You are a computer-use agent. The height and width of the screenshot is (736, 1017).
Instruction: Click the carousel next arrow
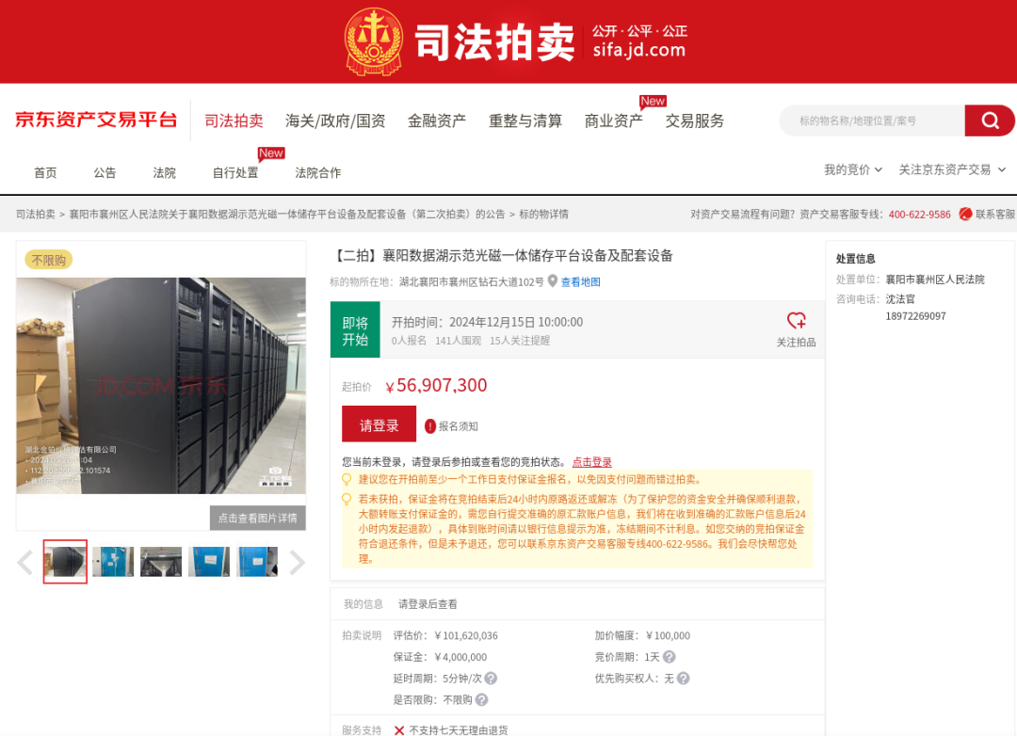[298, 561]
